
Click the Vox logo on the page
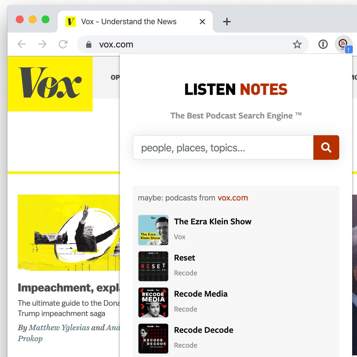point(50,84)
